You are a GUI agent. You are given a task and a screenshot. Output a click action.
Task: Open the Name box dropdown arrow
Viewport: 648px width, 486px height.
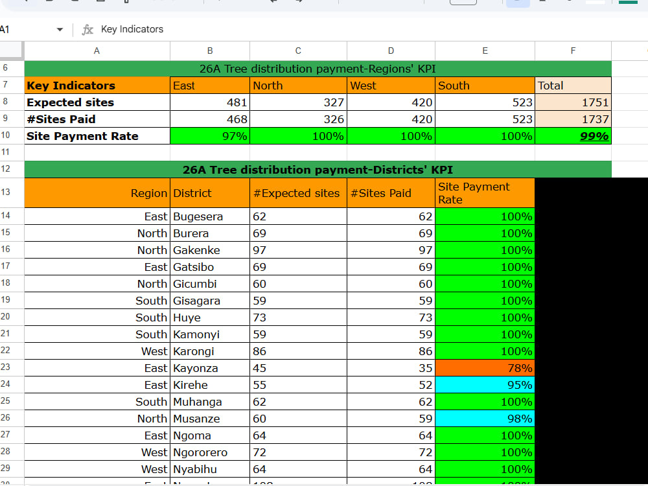[60, 29]
